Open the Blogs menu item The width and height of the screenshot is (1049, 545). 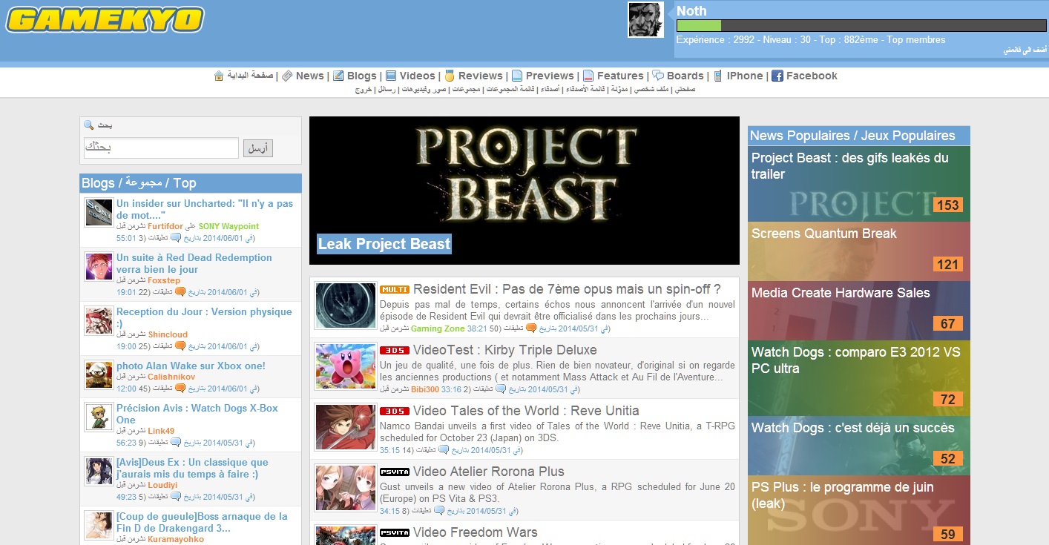pos(361,76)
